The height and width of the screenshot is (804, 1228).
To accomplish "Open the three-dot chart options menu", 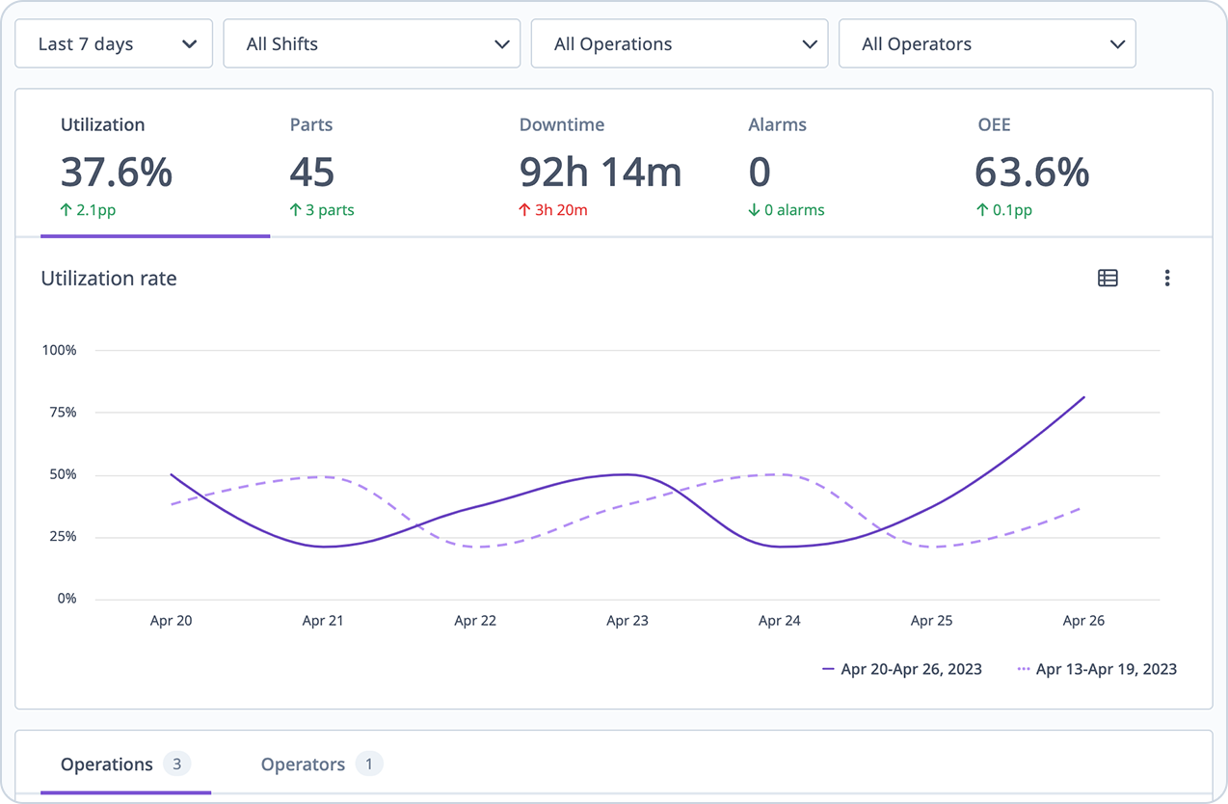I will coord(1166,278).
